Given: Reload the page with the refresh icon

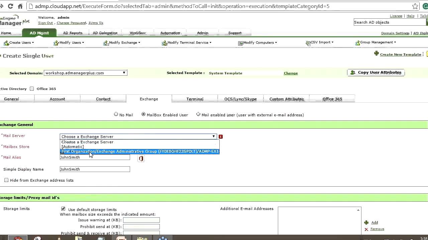Looking at the screenshot, I should click(x=10, y=6).
